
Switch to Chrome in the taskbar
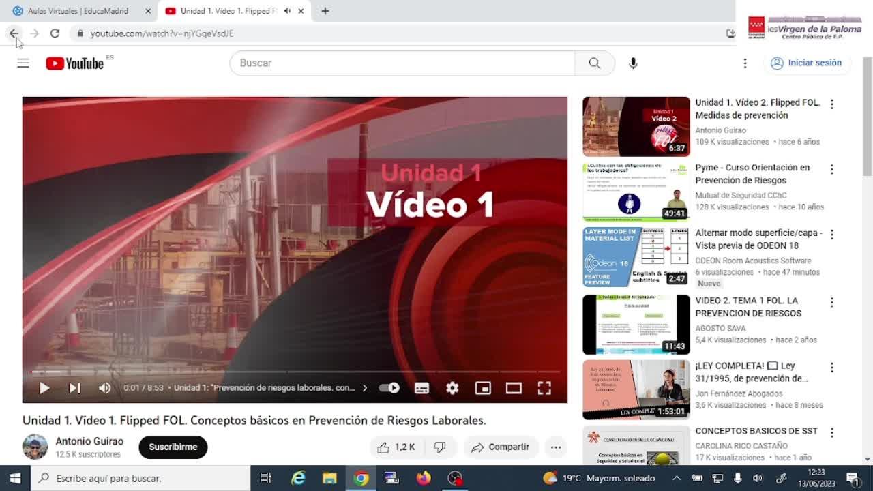(361, 478)
